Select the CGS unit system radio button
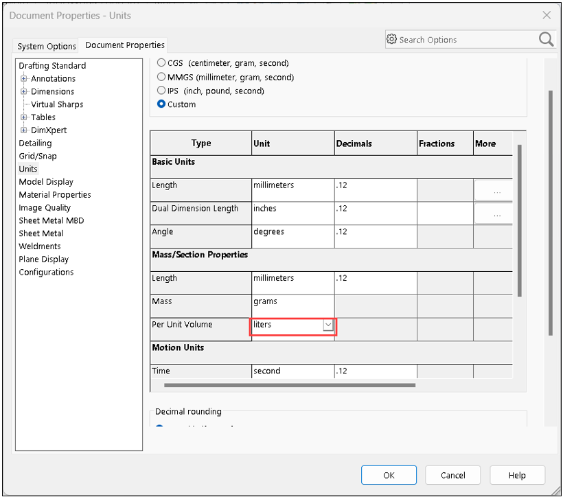 point(161,62)
